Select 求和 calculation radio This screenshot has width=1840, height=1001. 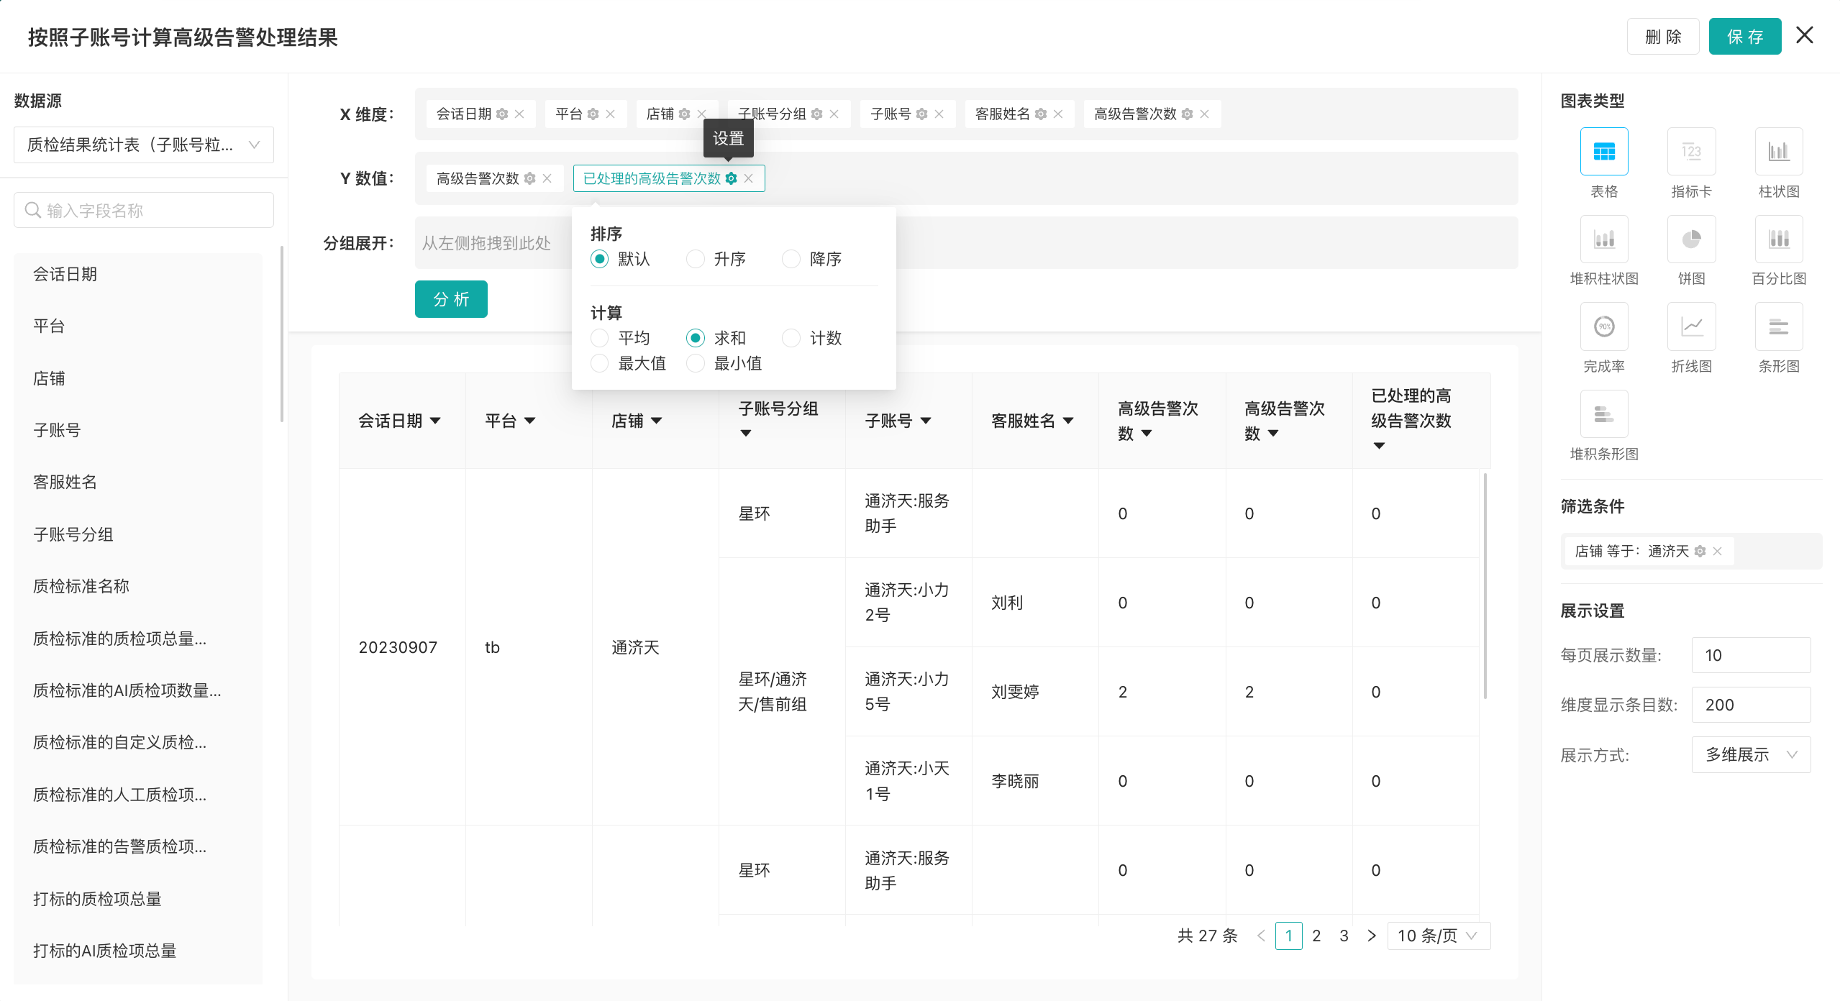pyautogui.click(x=695, y=338)
